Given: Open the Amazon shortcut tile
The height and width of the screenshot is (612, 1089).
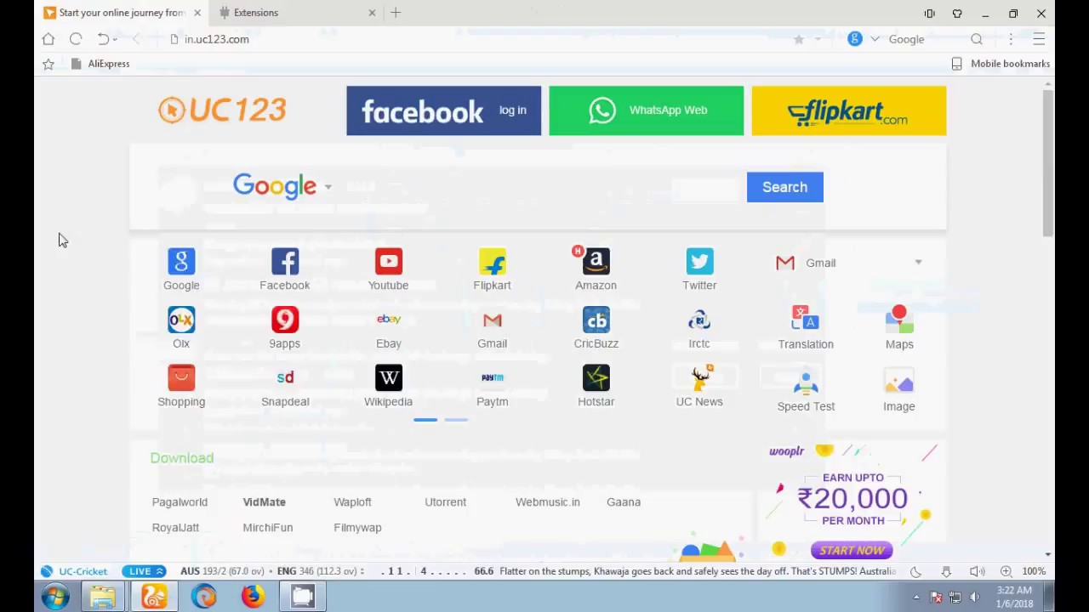Looking at the screenshot, I should tap(596, 269).
